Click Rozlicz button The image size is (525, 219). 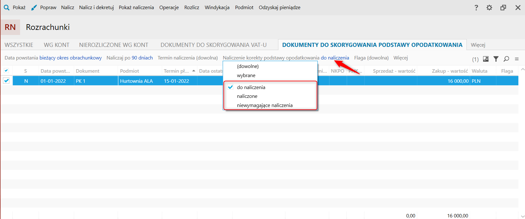pos(192,7)
